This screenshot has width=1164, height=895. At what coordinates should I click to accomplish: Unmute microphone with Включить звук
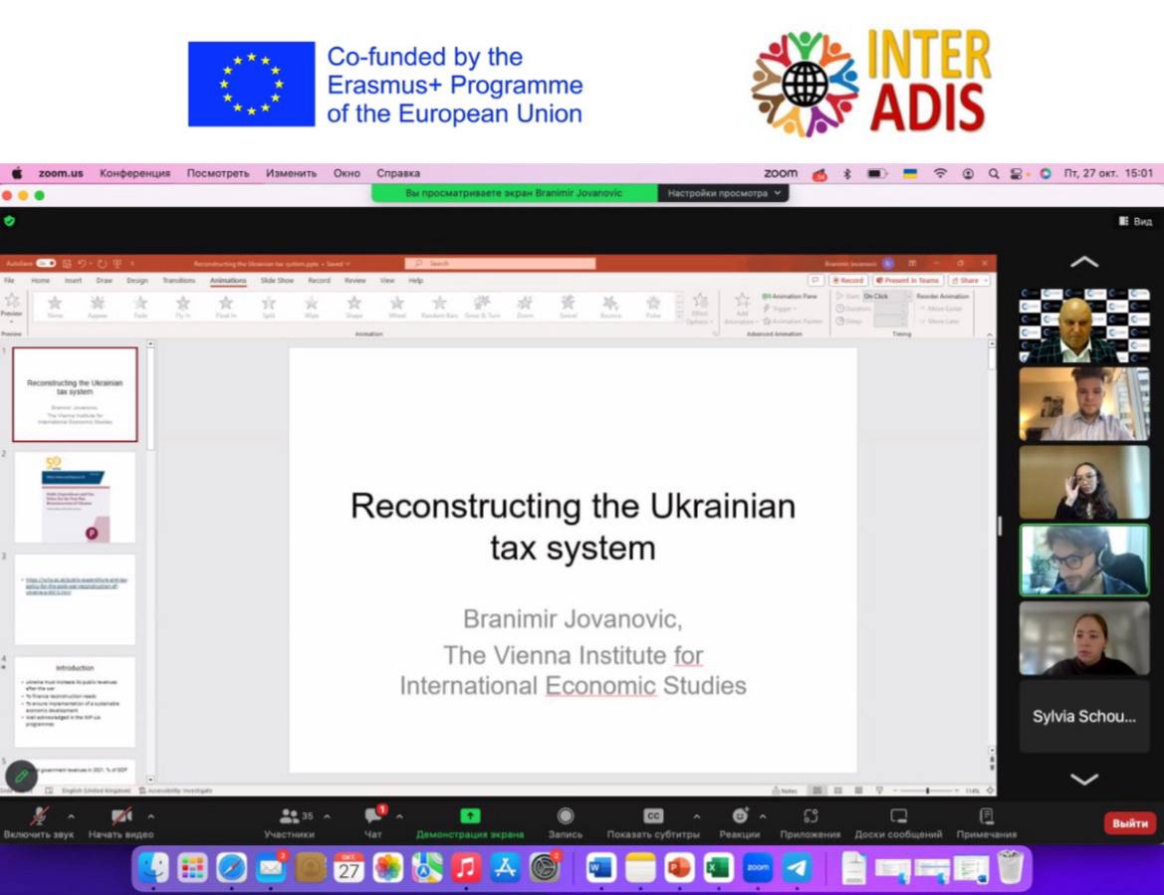(x=39, y=823)
